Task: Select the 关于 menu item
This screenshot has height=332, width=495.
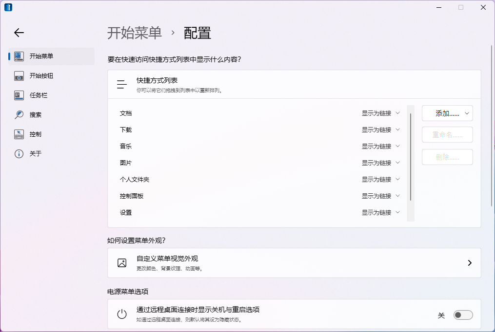Action: pos(36,154)
